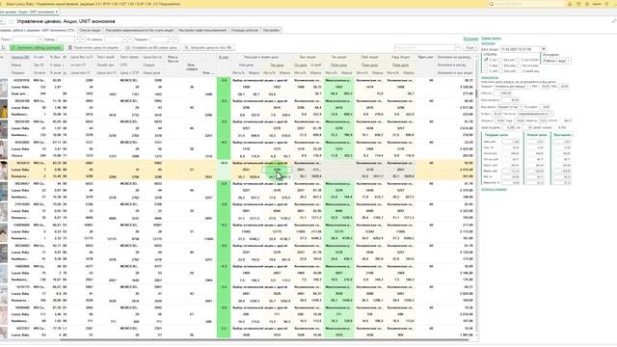This screenshot has height=347, width=617.
Task: Toggle the checked С ост checkbox
Action: point(486,60)
